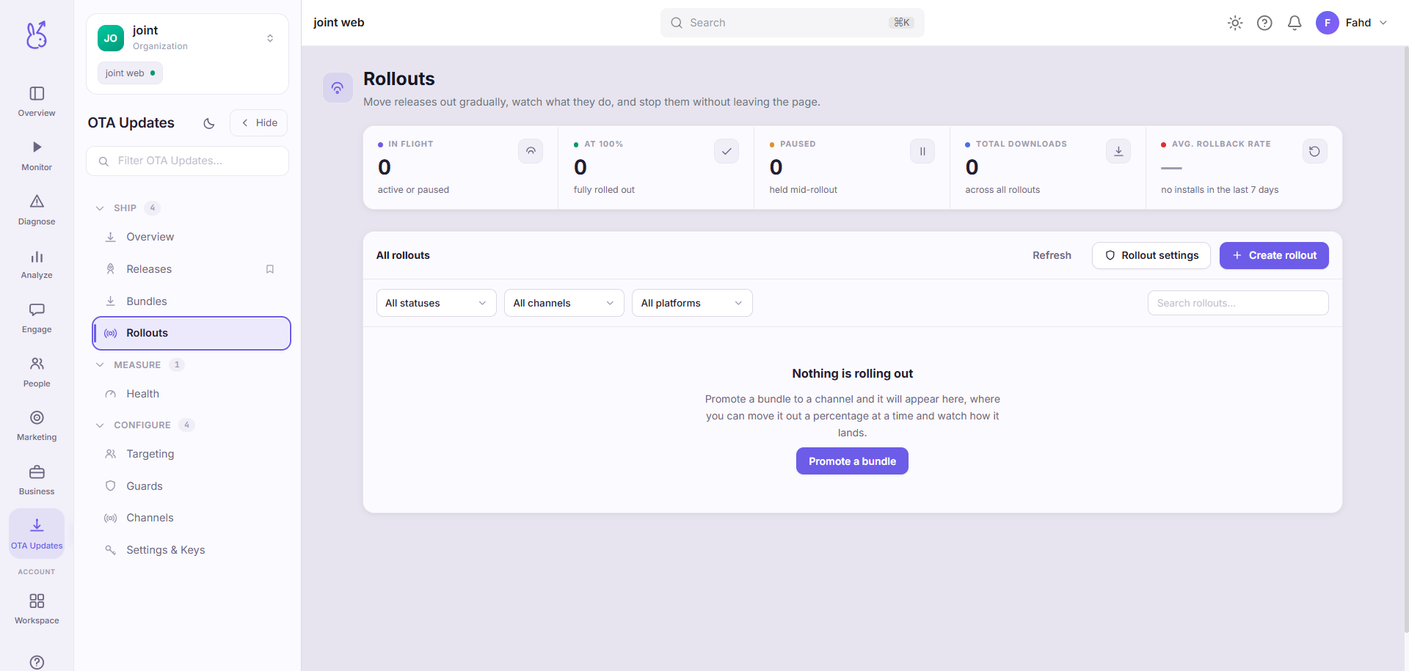The width and height of the screenshot is (1409, 671).
Task: Open the Business section
Action: [37, 480]
